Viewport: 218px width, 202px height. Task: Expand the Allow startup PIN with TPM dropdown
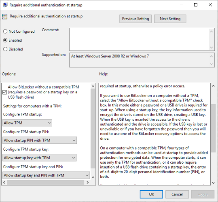(40, 140)
